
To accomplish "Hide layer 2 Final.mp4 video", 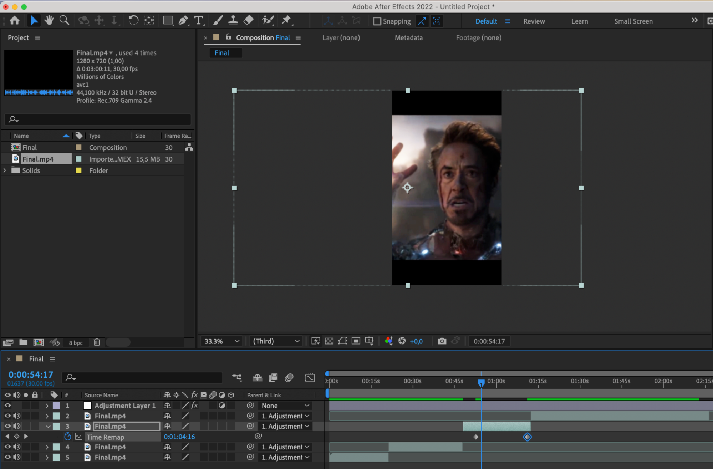I will [7, 416].
